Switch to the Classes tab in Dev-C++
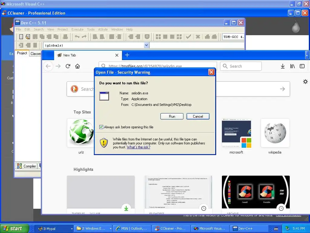The width and height of the screenshot is (310, 233). (35, 53)
